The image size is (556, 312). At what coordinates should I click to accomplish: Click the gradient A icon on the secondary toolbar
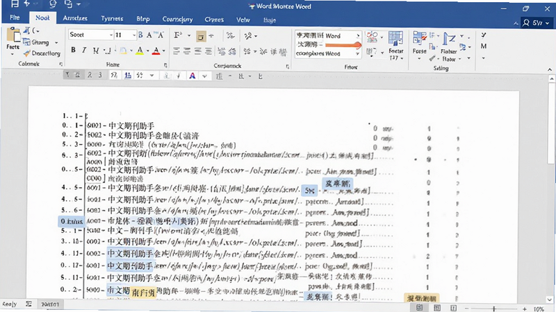click(x=193, y=76)
